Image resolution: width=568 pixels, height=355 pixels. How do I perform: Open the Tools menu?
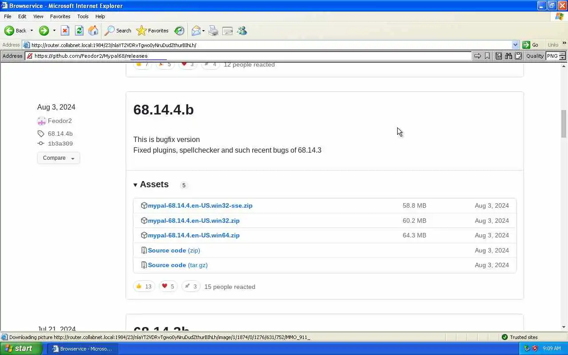[x=83, y=16]
